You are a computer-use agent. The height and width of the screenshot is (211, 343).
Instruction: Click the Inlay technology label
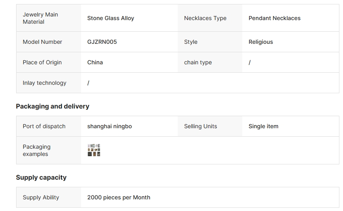coord(44,83)
